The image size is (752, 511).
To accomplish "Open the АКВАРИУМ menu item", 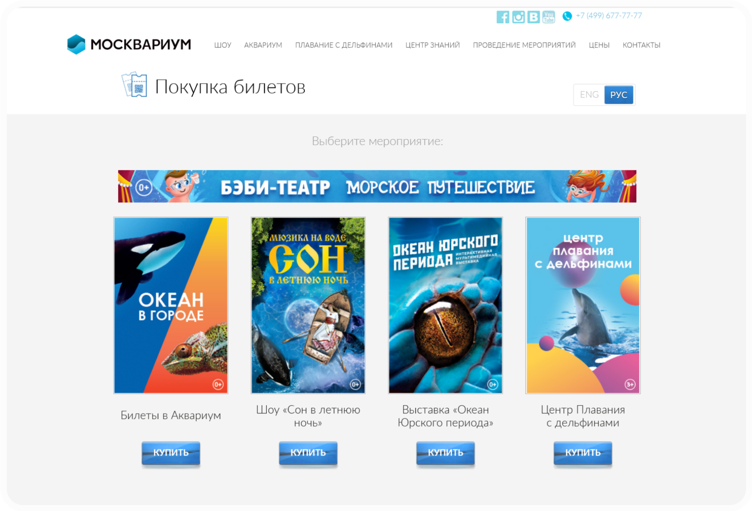I will [x=263, y=45].
